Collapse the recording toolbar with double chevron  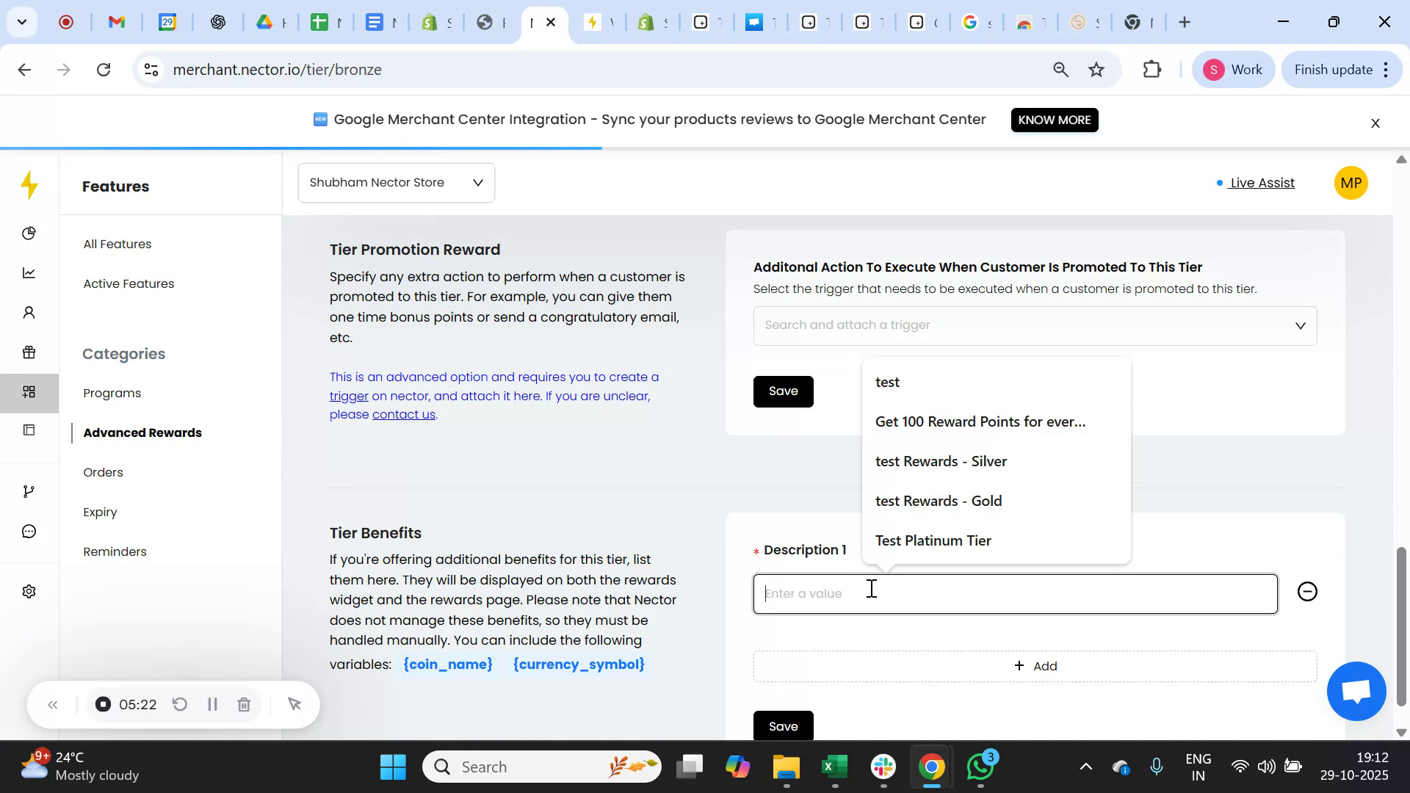53,704
